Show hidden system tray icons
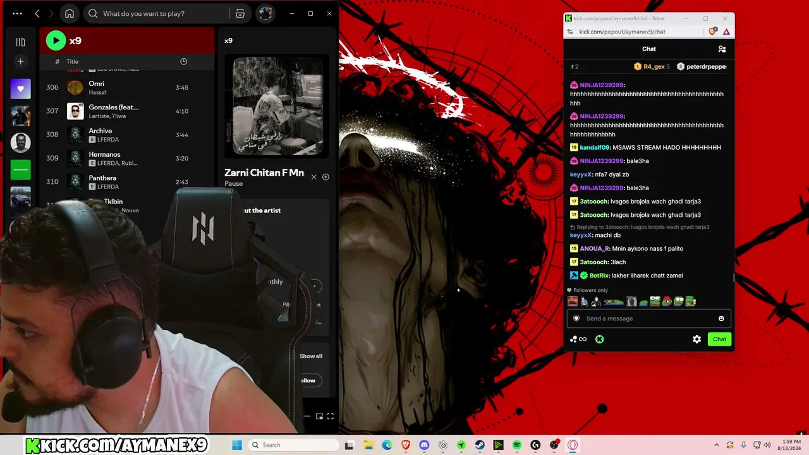The width and height of the screenshot is (809, 455). click(x=716, y=445)
